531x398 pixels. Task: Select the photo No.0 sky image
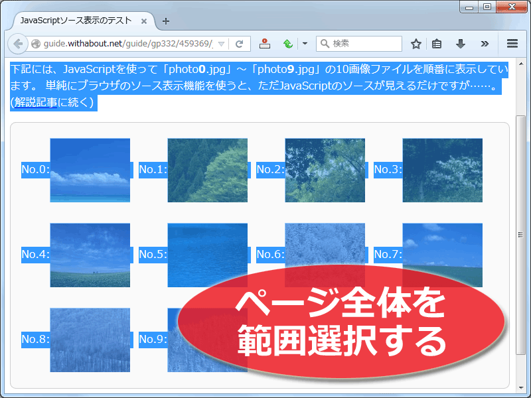point(90,170)
